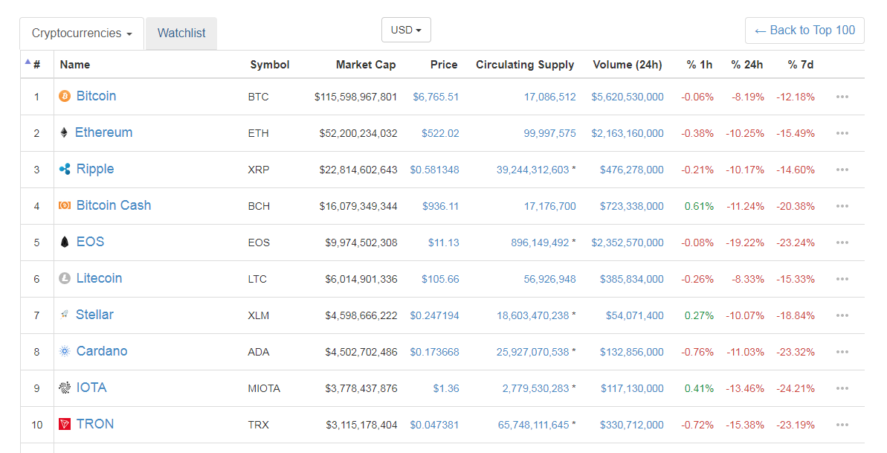Click the IOTA logo icon

65,388
